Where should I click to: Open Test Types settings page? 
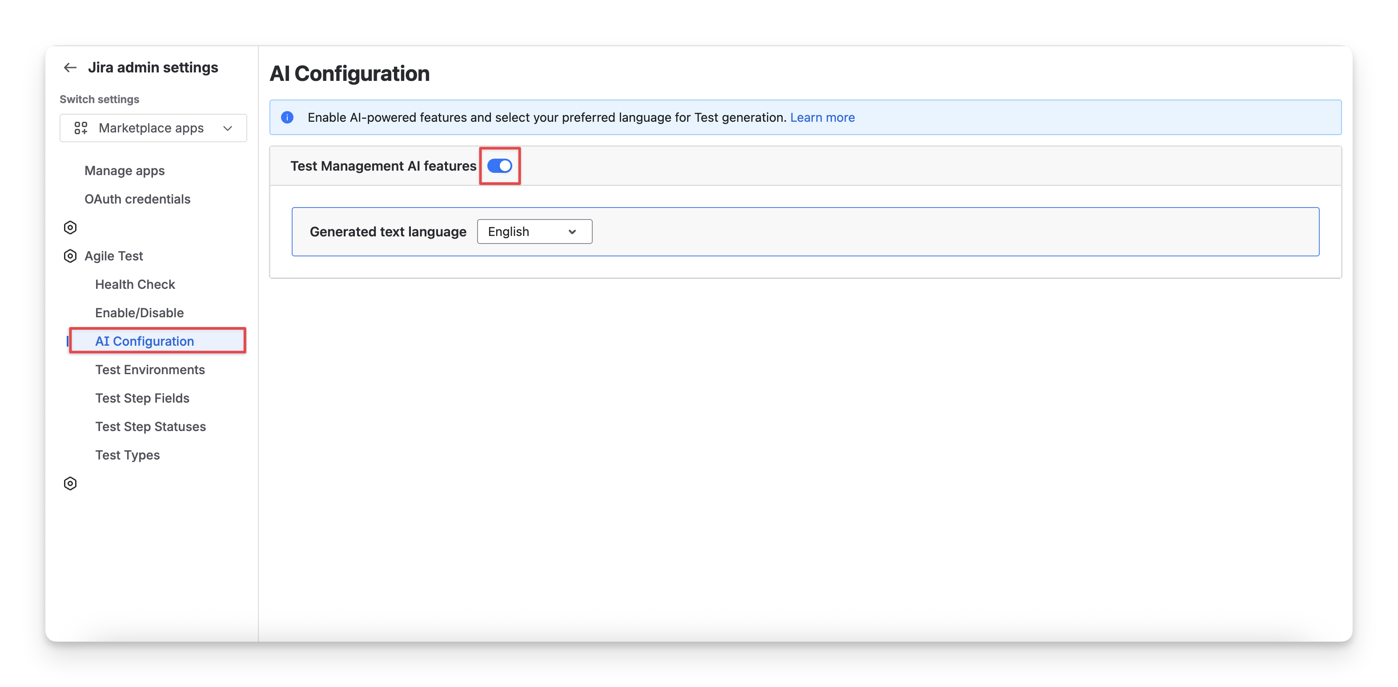(128, 455)
